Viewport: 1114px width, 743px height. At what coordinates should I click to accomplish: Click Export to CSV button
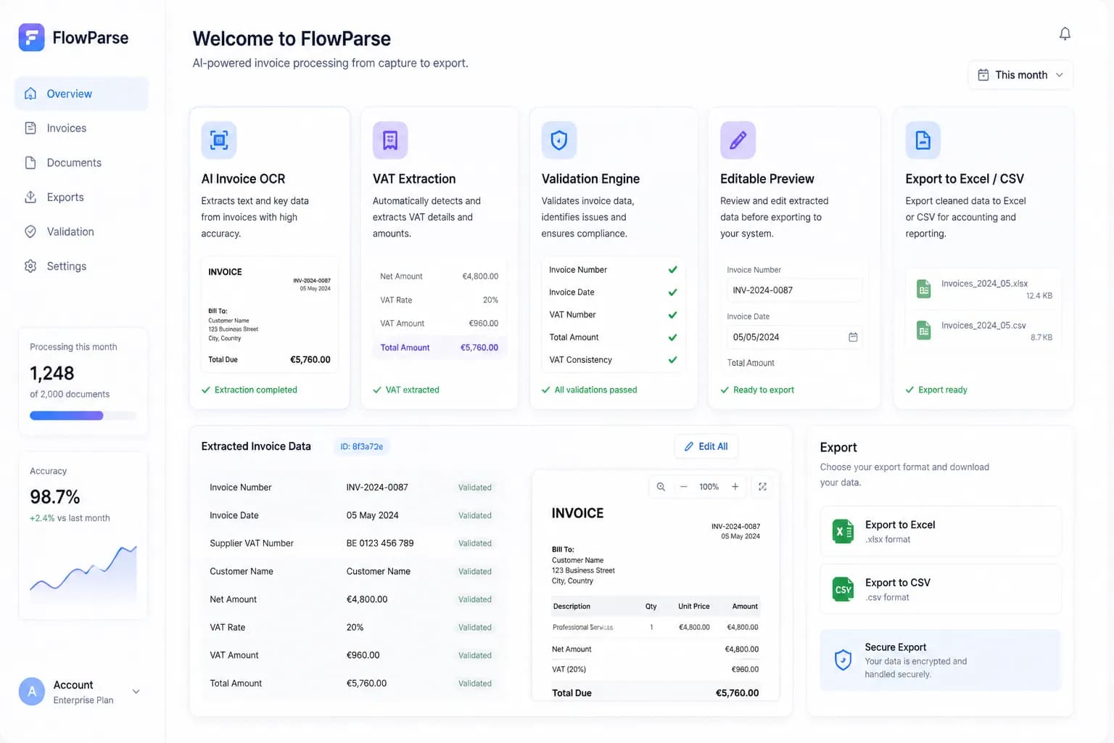coord(941,589)
